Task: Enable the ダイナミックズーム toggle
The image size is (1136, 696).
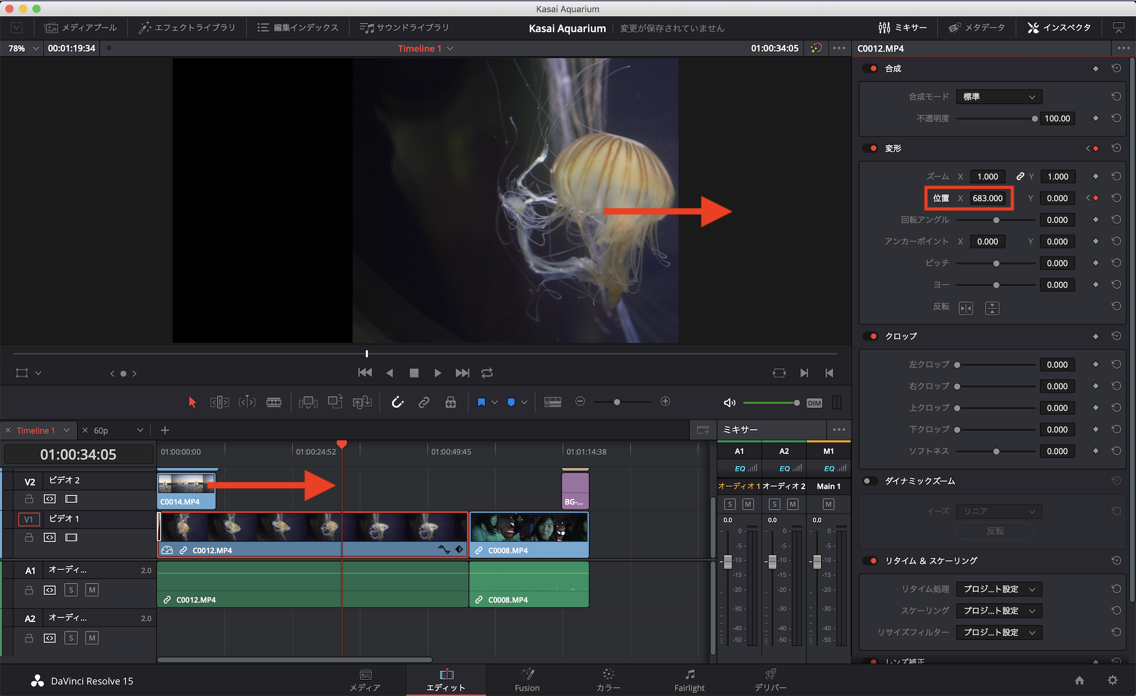Action: [870, 481]
